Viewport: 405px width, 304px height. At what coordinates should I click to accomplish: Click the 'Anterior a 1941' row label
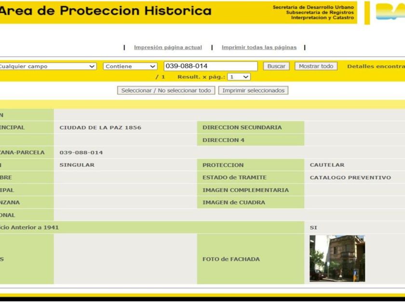tap(152, 227)
